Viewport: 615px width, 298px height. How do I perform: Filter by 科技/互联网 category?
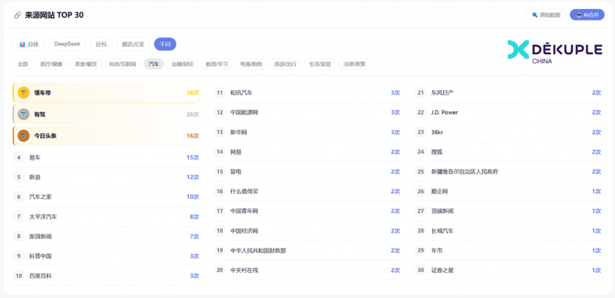[x=123, y=64]
